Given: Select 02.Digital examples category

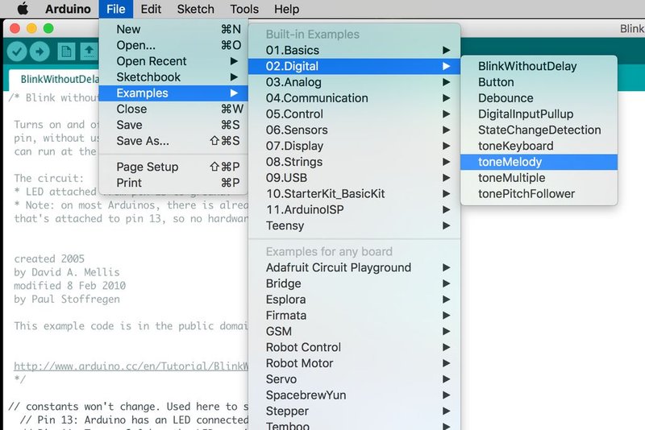Looking at the screenshot, I should click(354, 66).
